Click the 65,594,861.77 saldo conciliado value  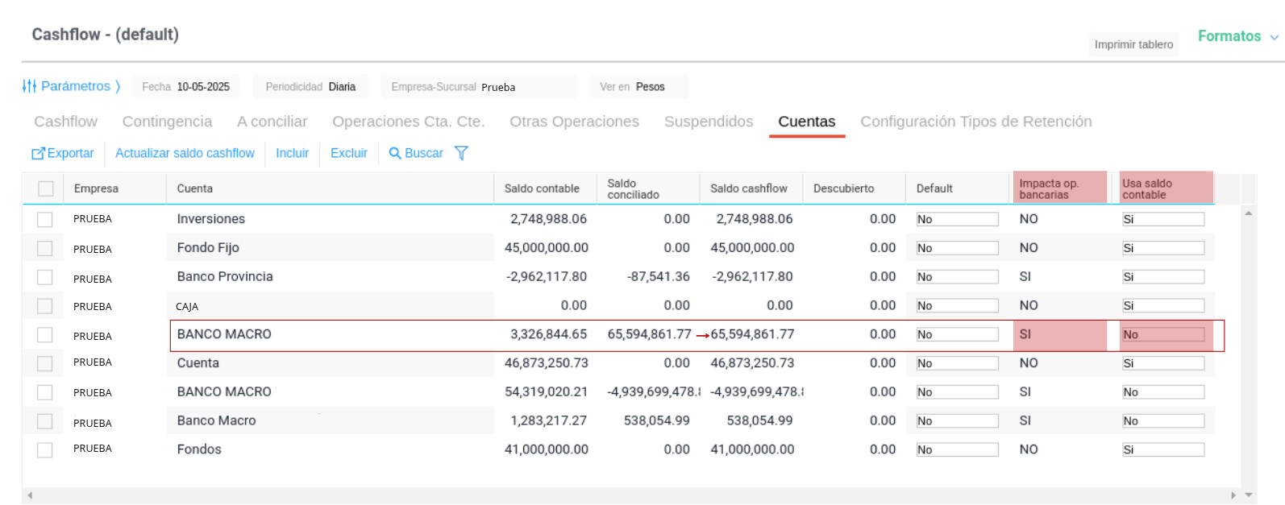coord(649,334)
